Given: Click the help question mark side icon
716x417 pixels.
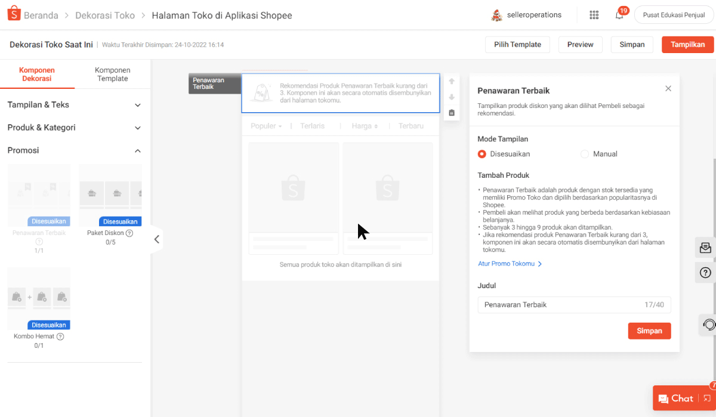Looking at the screenshot, I should (x=705, y=273).
